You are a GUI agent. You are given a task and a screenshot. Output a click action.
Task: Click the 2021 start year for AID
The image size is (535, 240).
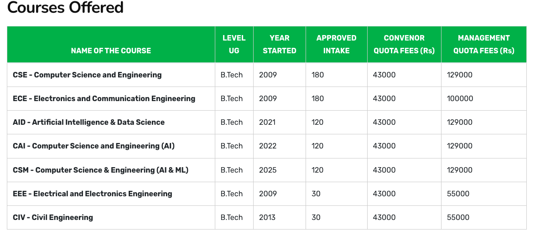[268, 122]
